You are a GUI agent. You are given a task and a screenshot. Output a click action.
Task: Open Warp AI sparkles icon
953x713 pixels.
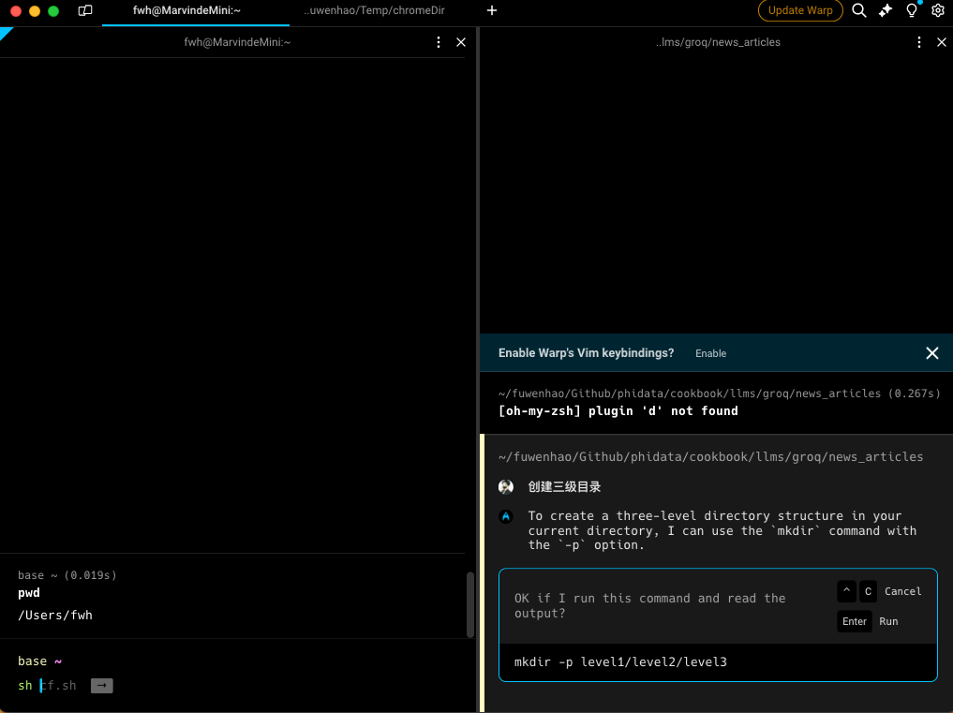886,10
